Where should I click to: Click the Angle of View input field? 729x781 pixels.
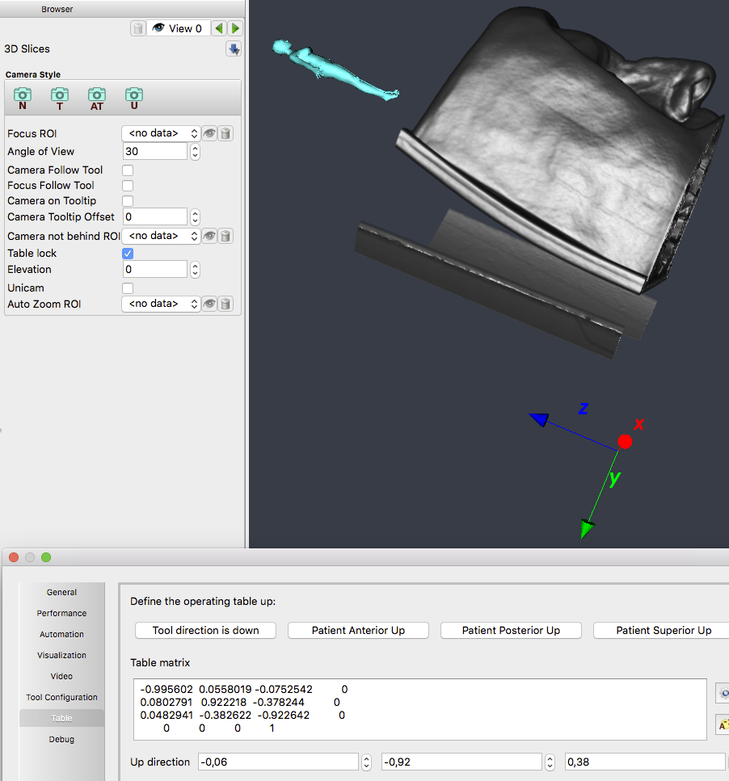point(155,152)
